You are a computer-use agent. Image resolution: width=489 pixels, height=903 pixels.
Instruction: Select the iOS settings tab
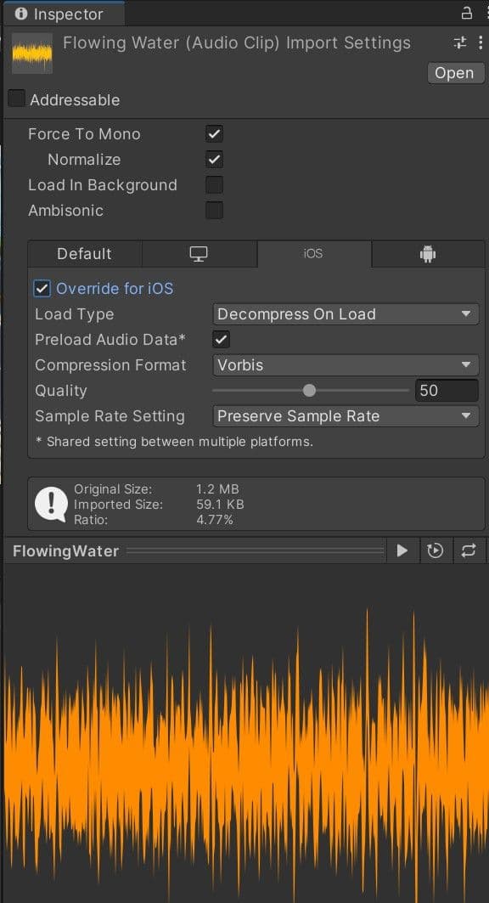(x=314, y=253)
